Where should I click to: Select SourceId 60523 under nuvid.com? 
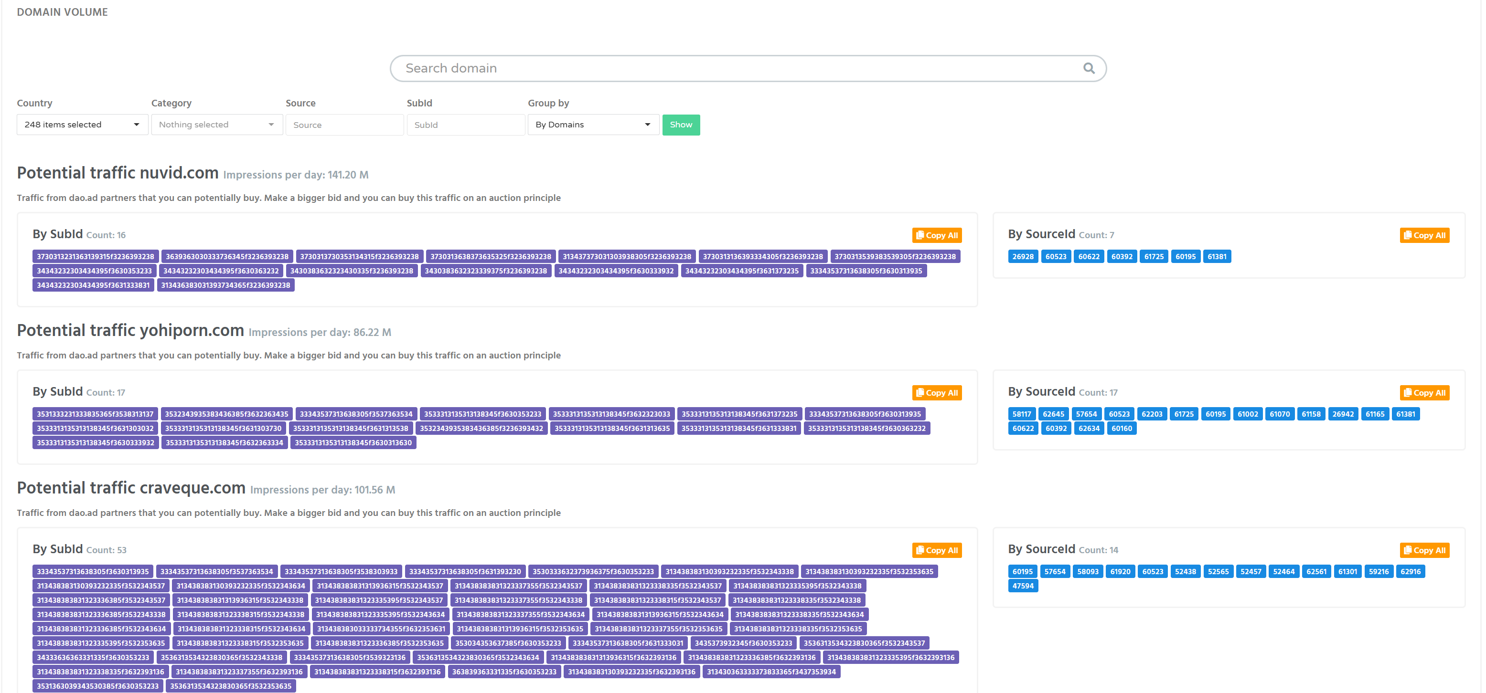(1056, 257)
